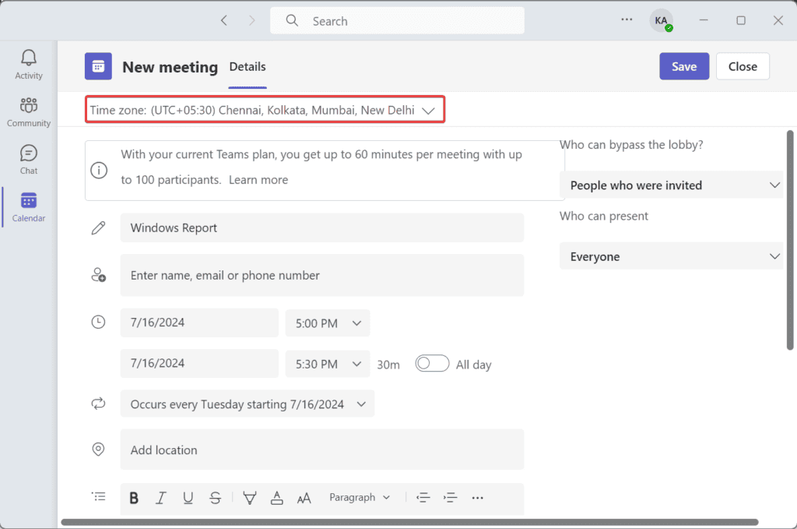This screenshot has height=529, width=797.
Task: Open the 5:00 PM start time dropdown
Action: tap(328, 323)
